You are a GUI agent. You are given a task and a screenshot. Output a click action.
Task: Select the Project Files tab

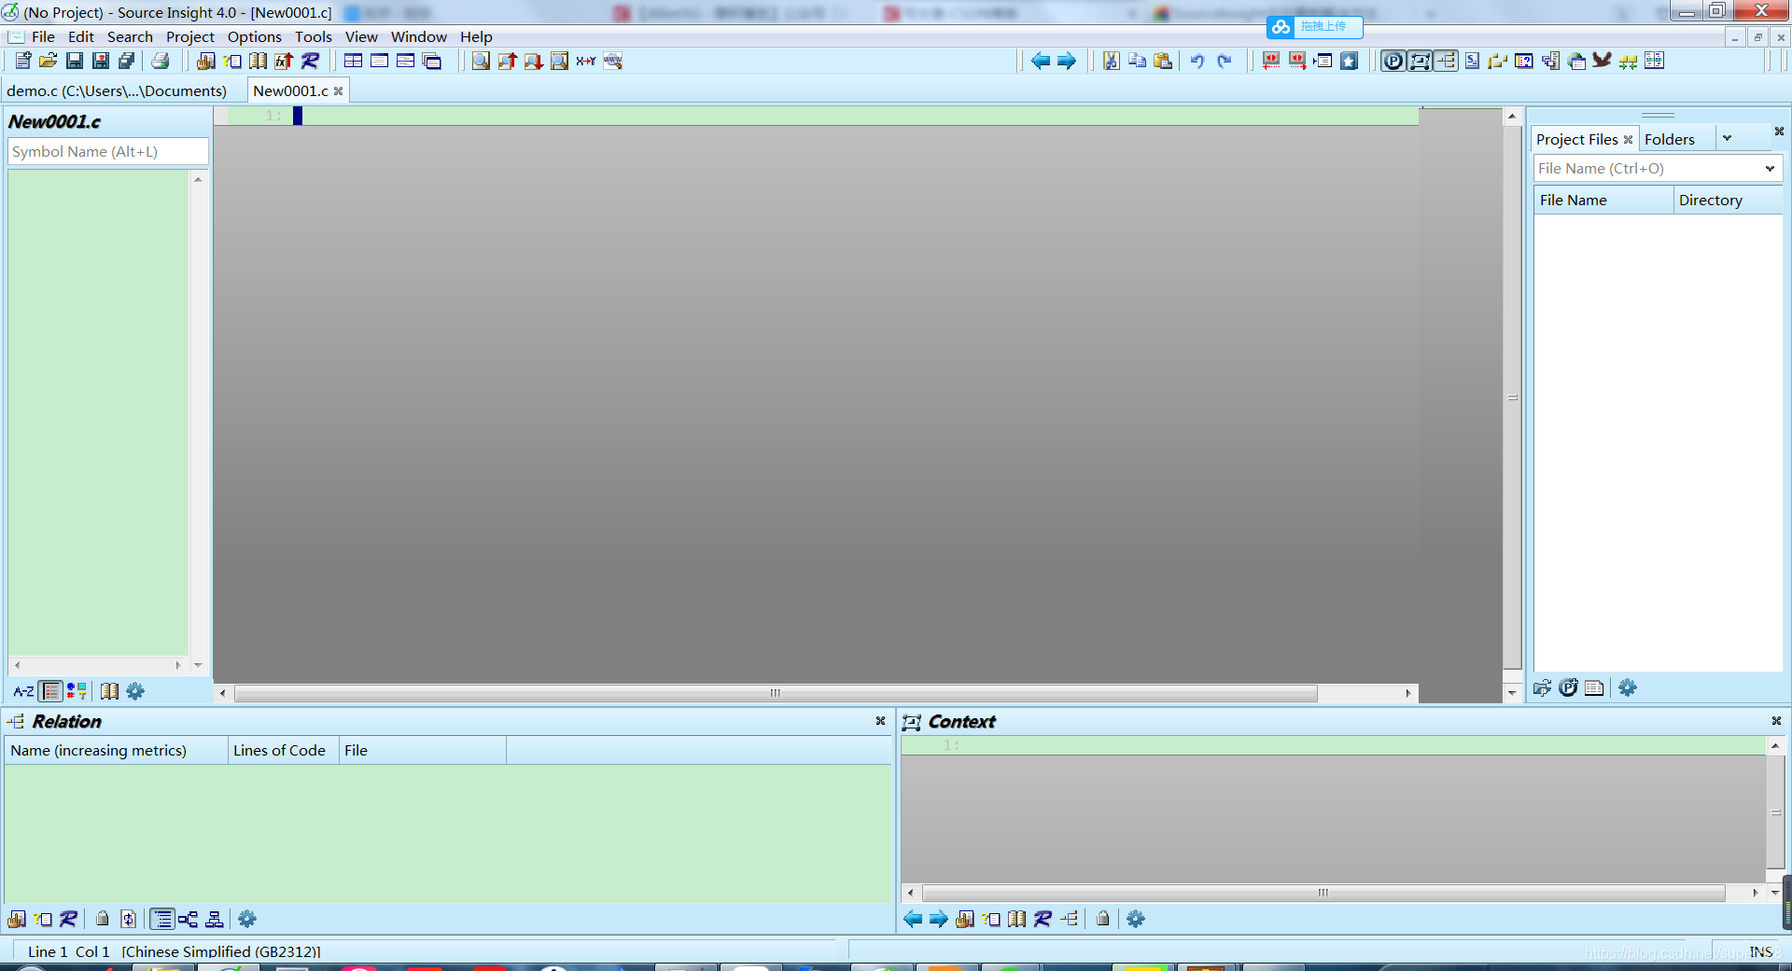[x=1576, y=139]
